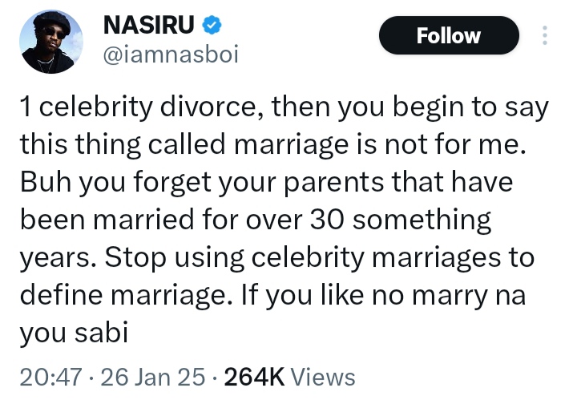Image resolution: width=577 pixels, height=408 pixels.
Task: Click the blue verified badge
Action: coord(210,26)
